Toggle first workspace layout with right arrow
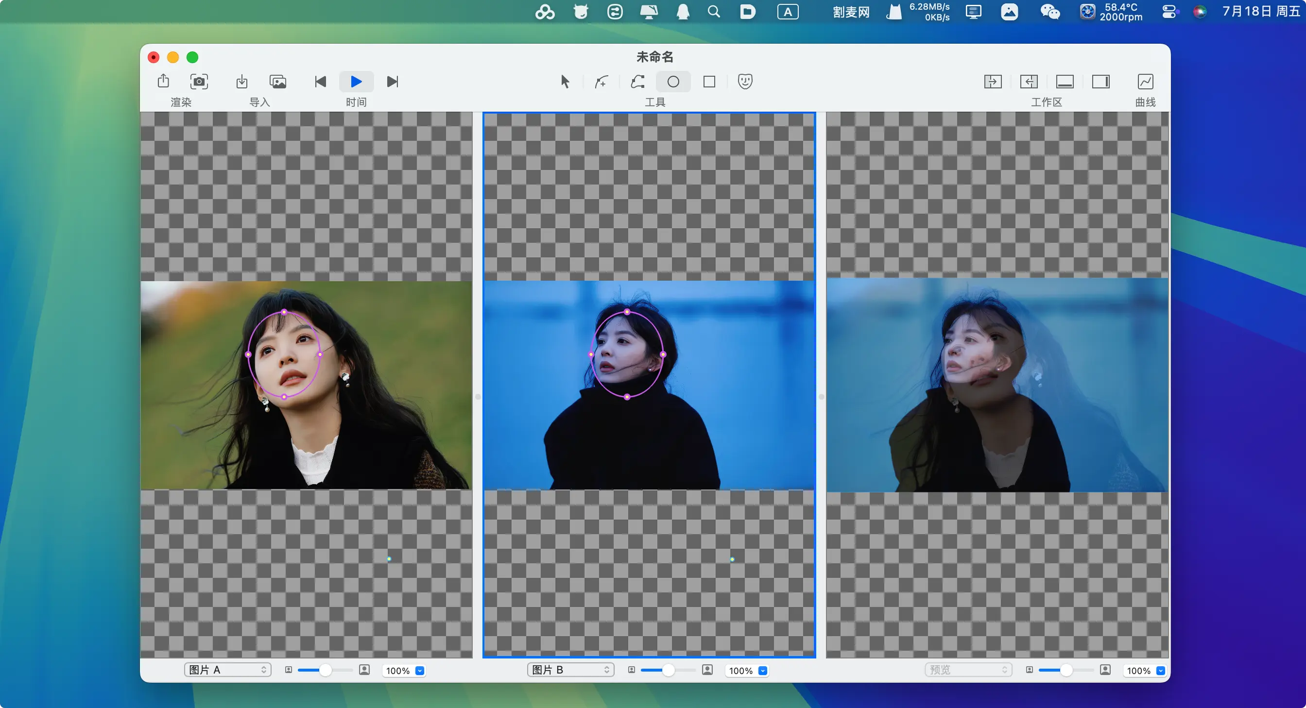This screenshot has height=708, width=1306. click(993, 82)
